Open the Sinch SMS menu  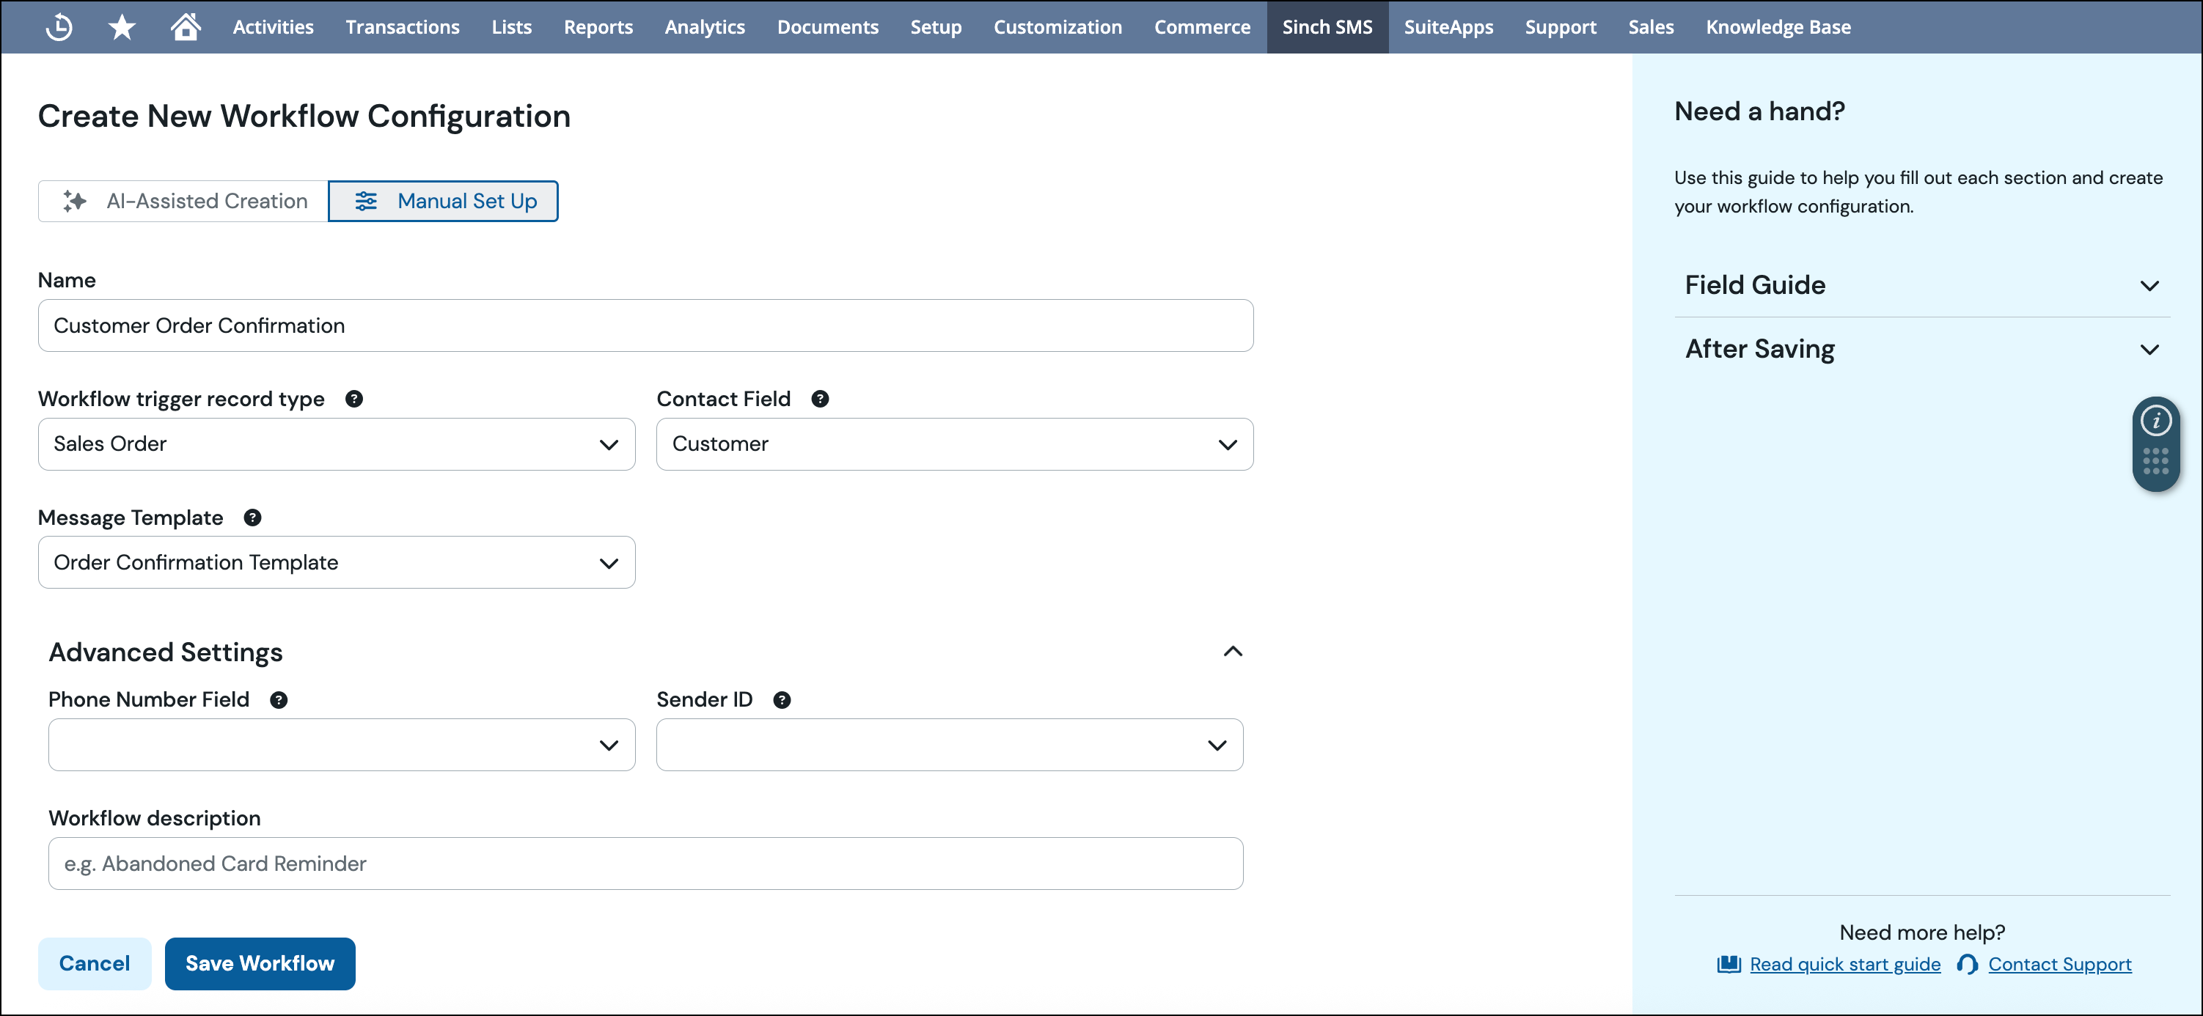(1327, 26)
